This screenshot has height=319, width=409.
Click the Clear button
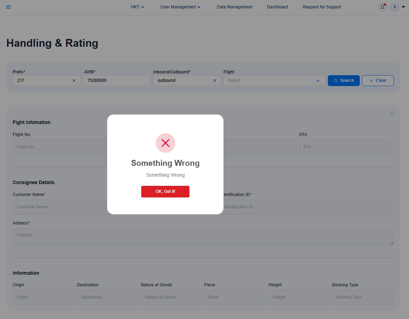click(x=378, y=80)
